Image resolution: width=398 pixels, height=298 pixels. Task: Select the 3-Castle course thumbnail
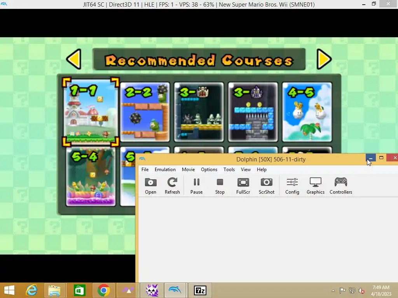[x=253, y=112]
